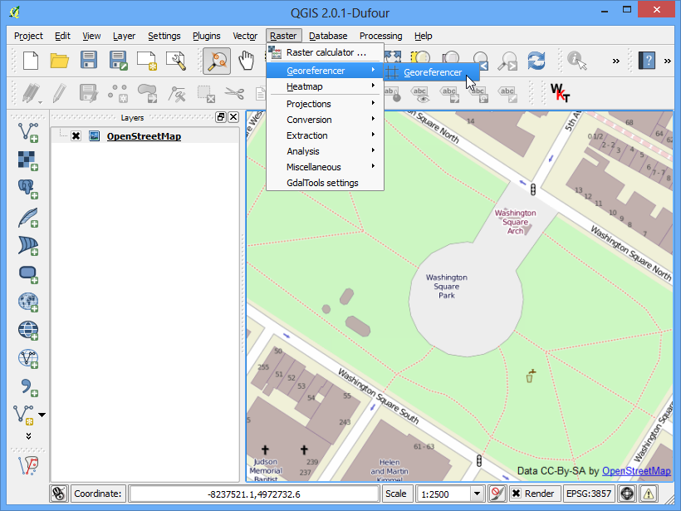Float the Layers panel with undock button

(221, 117)
